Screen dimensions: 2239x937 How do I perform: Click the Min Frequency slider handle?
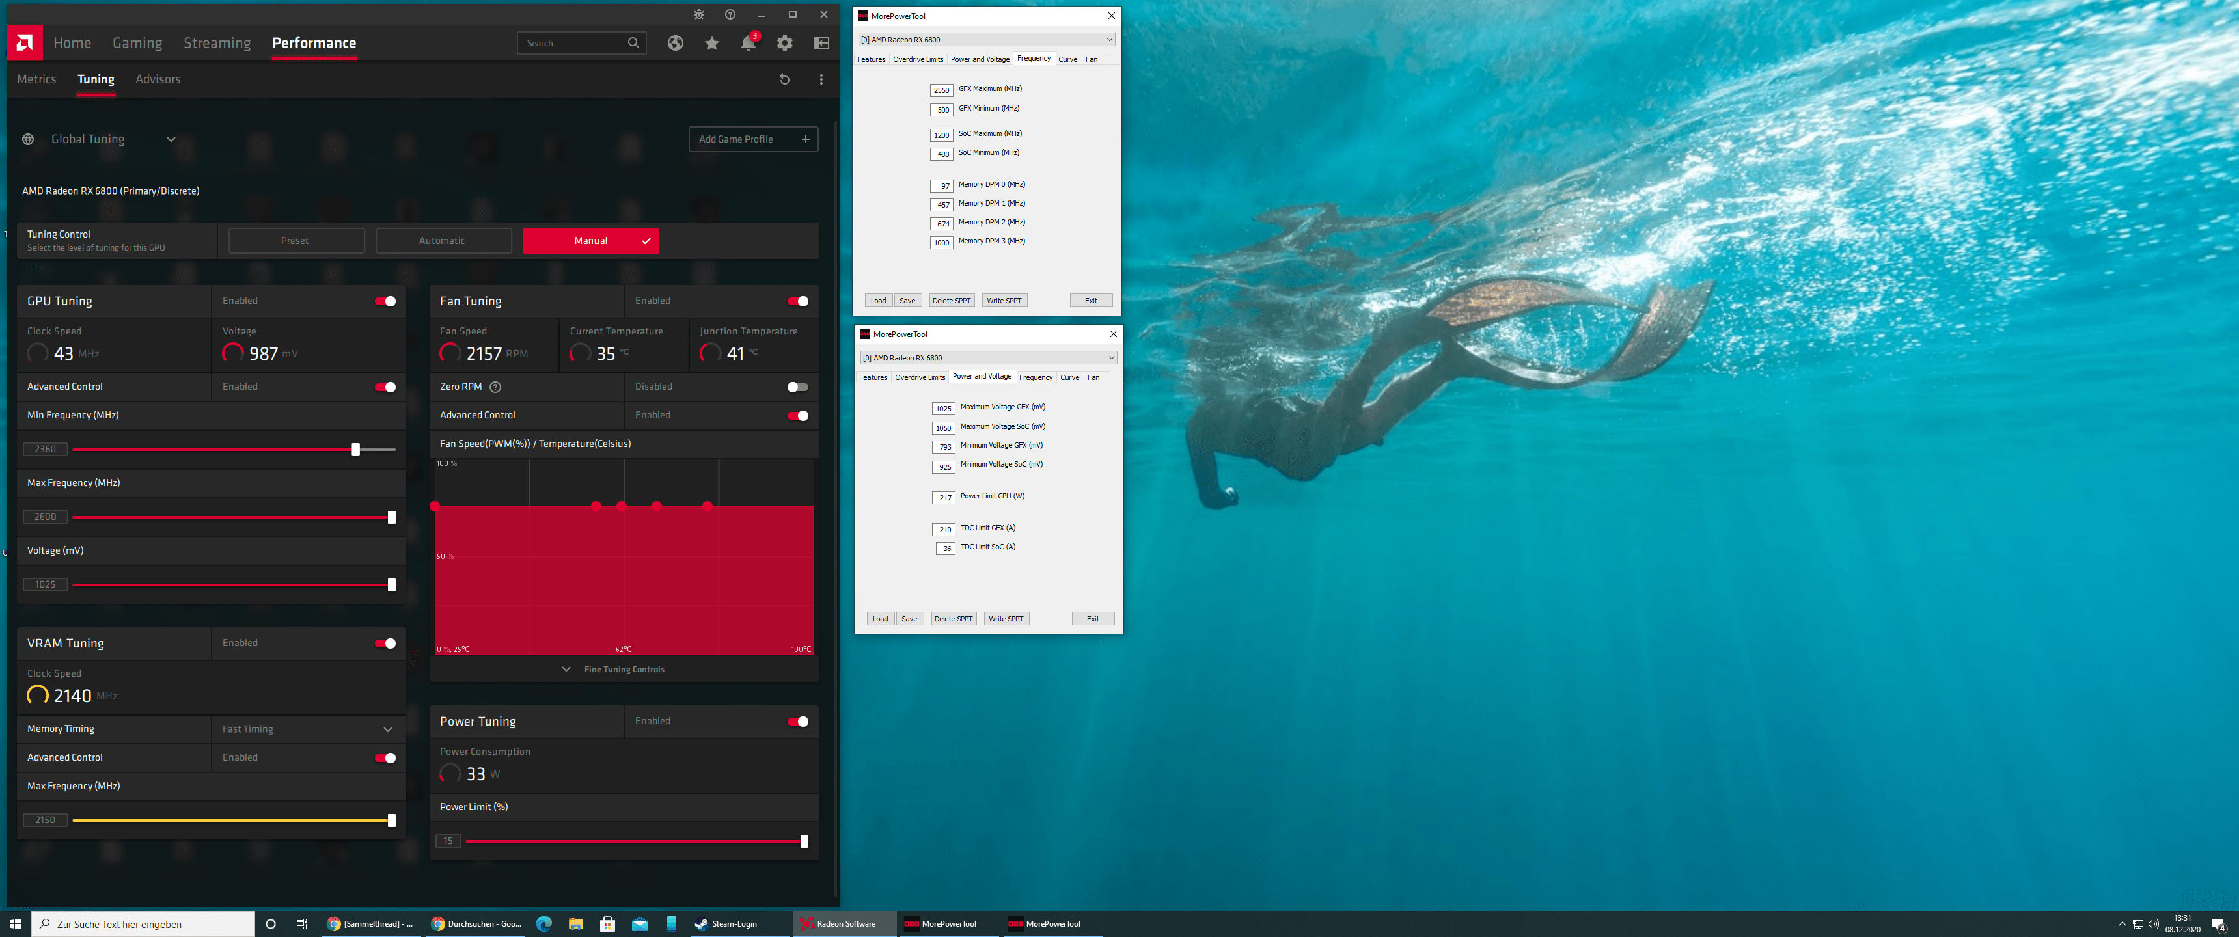coord(355,450)
